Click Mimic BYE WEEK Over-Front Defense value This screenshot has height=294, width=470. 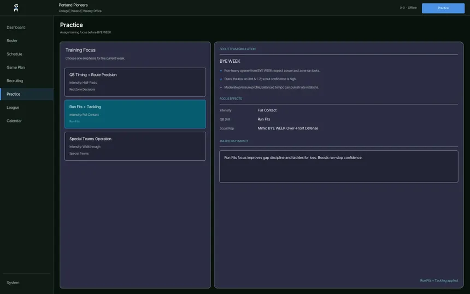click(x=288, y=128)
